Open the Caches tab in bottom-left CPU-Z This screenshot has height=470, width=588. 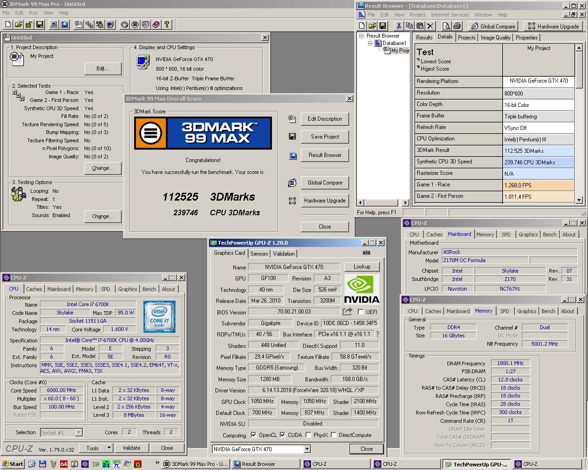[x=34, y=289]
